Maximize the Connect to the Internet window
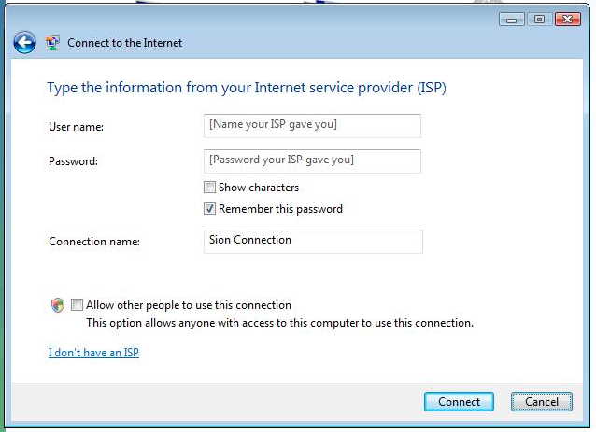This screenshot has height=432, width=596. 539,19
